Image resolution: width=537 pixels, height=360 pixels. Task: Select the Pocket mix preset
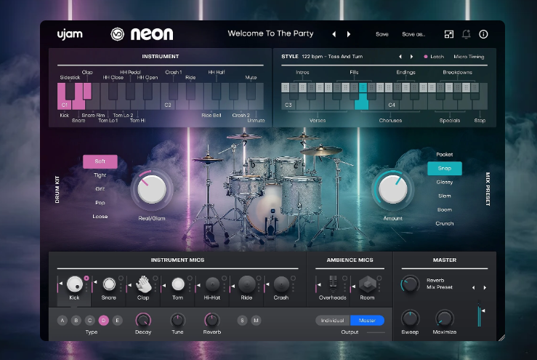click(x=445, y=155)
